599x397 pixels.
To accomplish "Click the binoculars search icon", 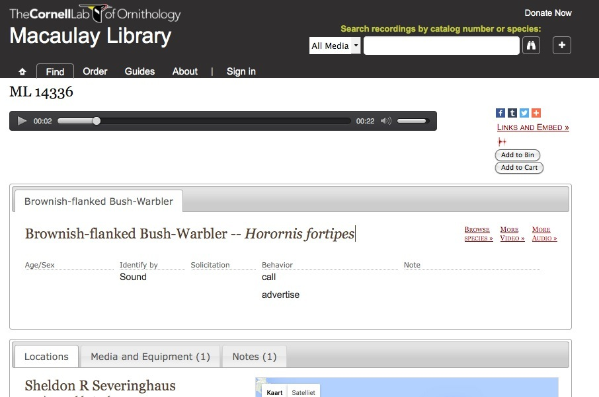I will 531,46.
